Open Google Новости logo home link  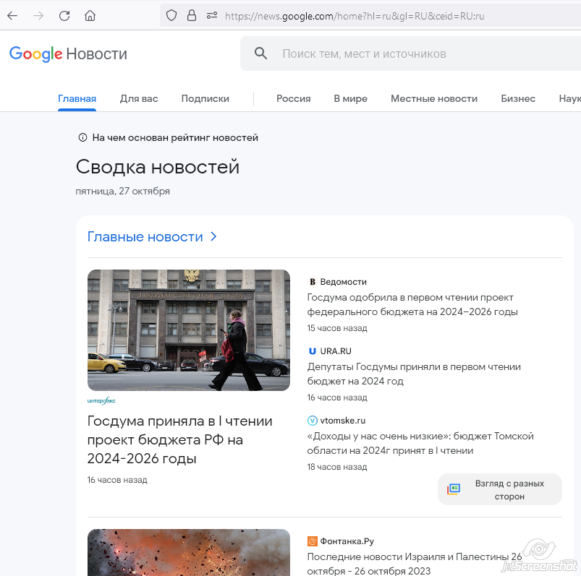68,54
